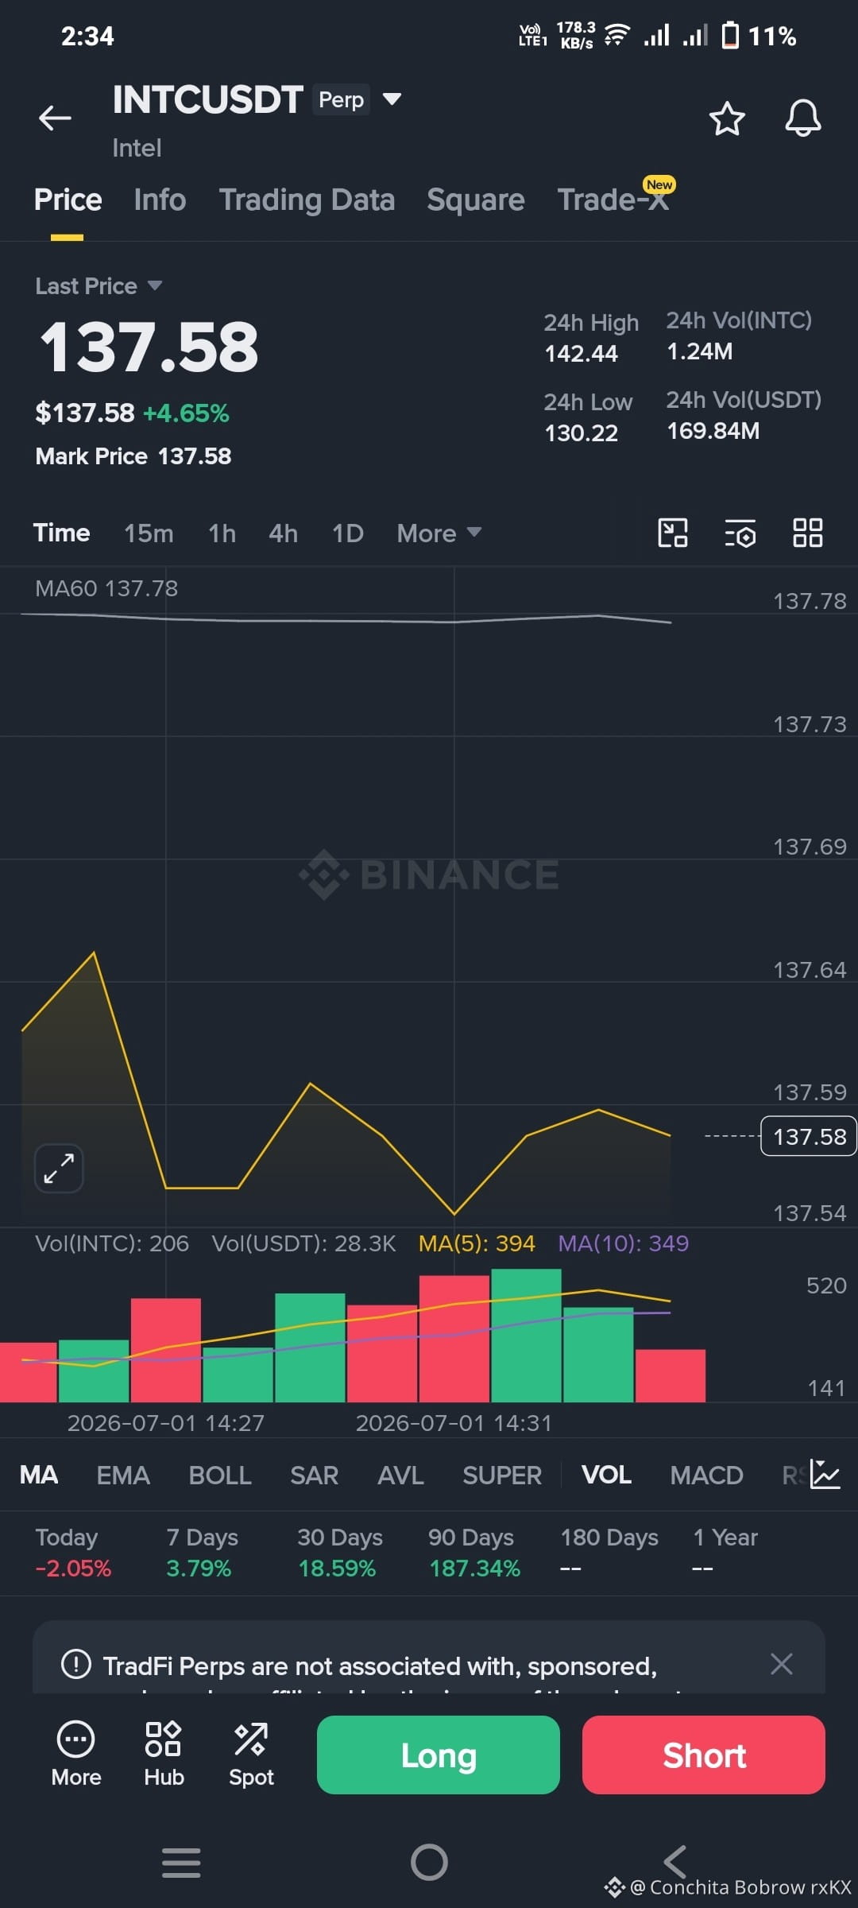Tap the 30 Days 18.59% performance
This screenshot has height=1908, width=858.
tap(340, 1553)
